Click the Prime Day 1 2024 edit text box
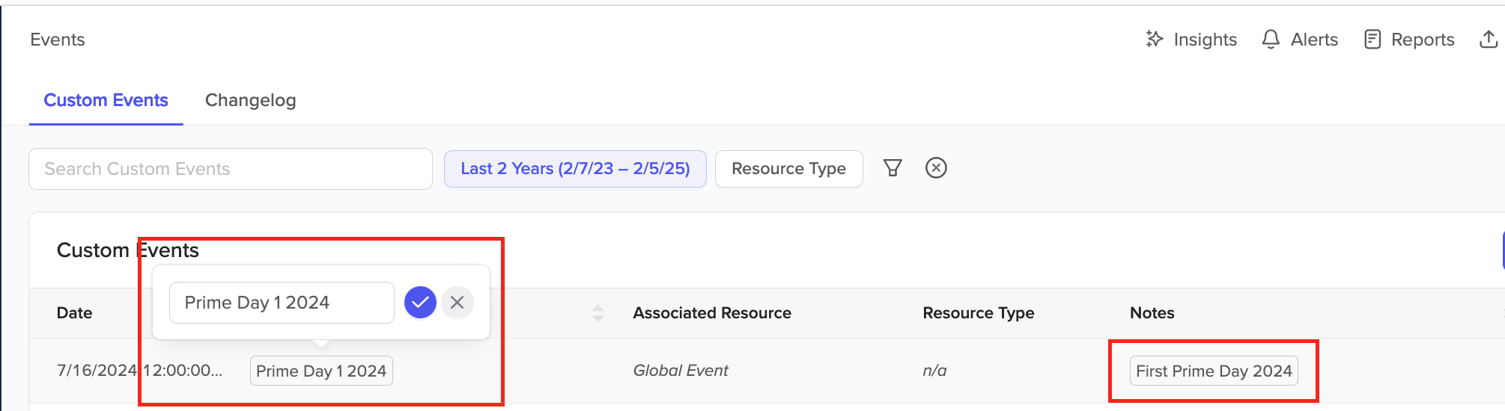1505x411 pixels. 282,303
